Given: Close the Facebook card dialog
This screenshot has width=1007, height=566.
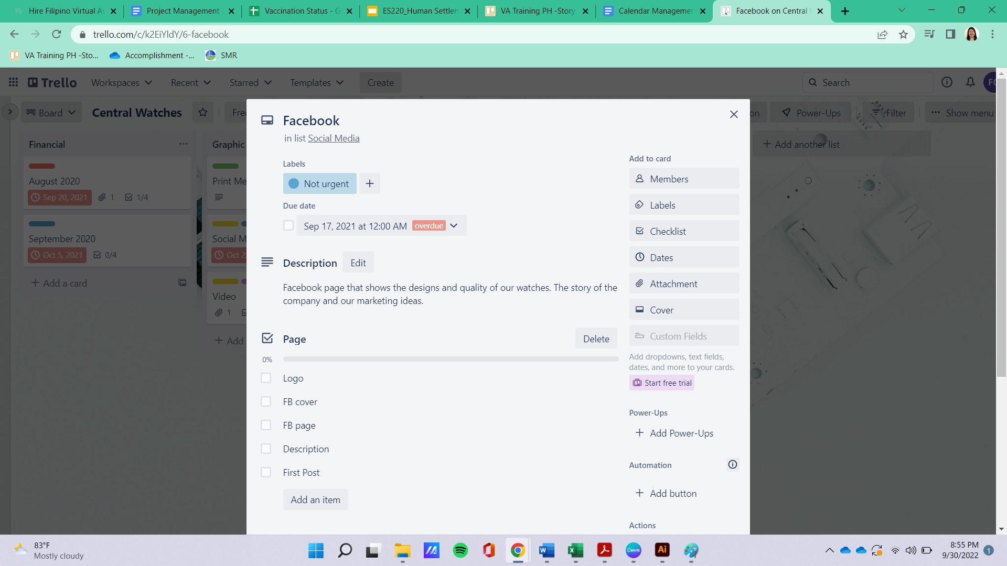Looking at the screenshot, I should 734,114.
